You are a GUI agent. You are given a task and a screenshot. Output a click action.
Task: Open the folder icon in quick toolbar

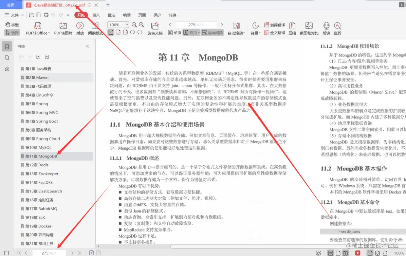31,15
